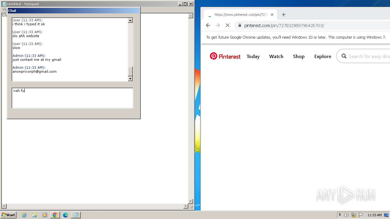Click the Chrome update warning message
Image resolution: width=390 pixels, height=219 pixels.
click(296, 37)
